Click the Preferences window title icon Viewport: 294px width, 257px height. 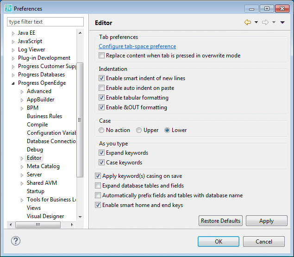point(8,9)
